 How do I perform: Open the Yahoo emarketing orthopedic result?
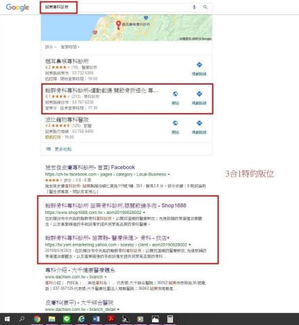point(107,238)
